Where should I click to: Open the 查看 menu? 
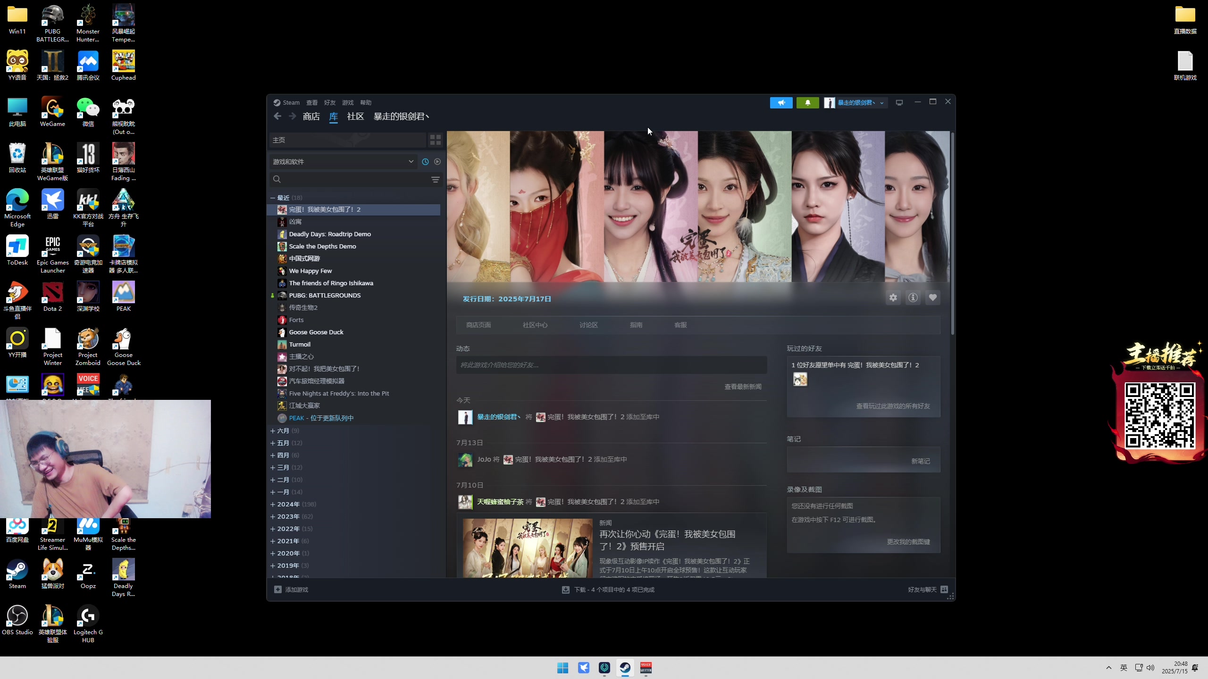coord(312,102)
